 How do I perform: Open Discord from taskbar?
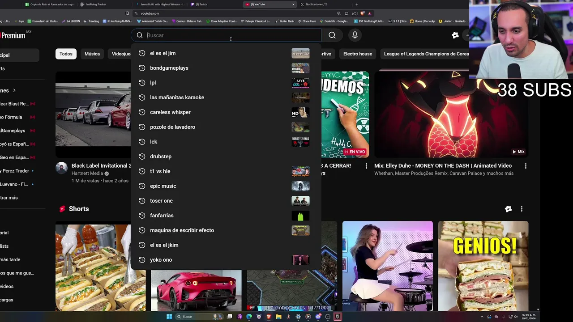click(x=318, y=317)
